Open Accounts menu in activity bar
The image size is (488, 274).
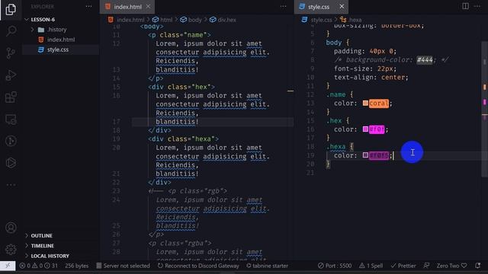[11, 228]
